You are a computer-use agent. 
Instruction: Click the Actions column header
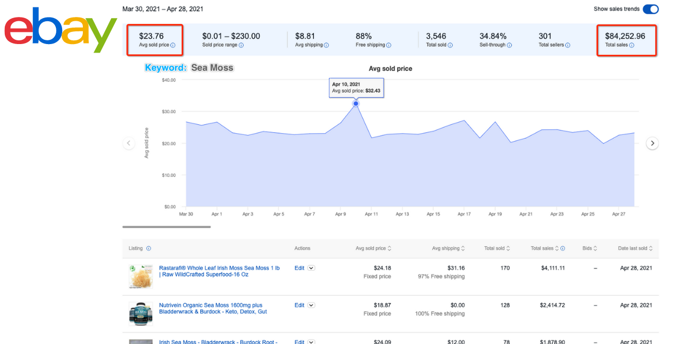click(x=303, y=248)
